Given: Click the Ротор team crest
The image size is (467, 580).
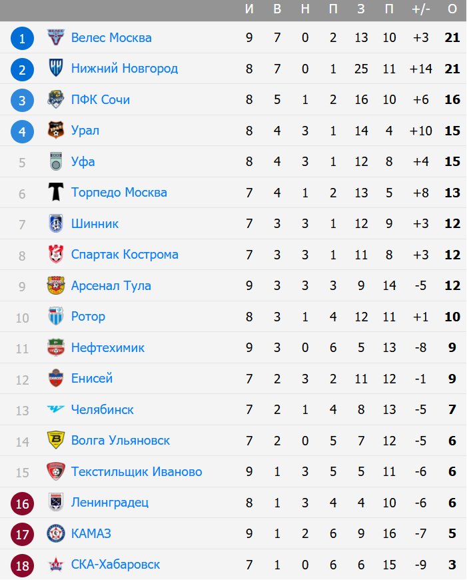Looking at the screenshot, I should pyautogui.click(x=56, y=316).
